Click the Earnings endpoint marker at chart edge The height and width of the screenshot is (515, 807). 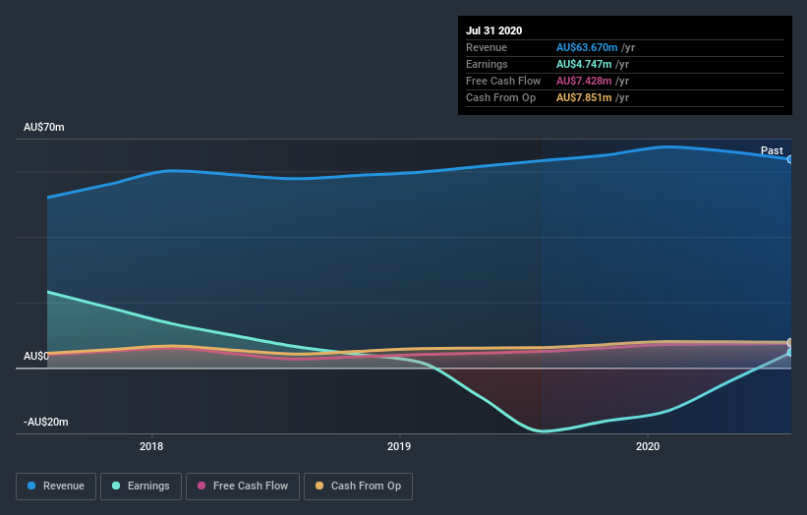[x=790, y=353]
